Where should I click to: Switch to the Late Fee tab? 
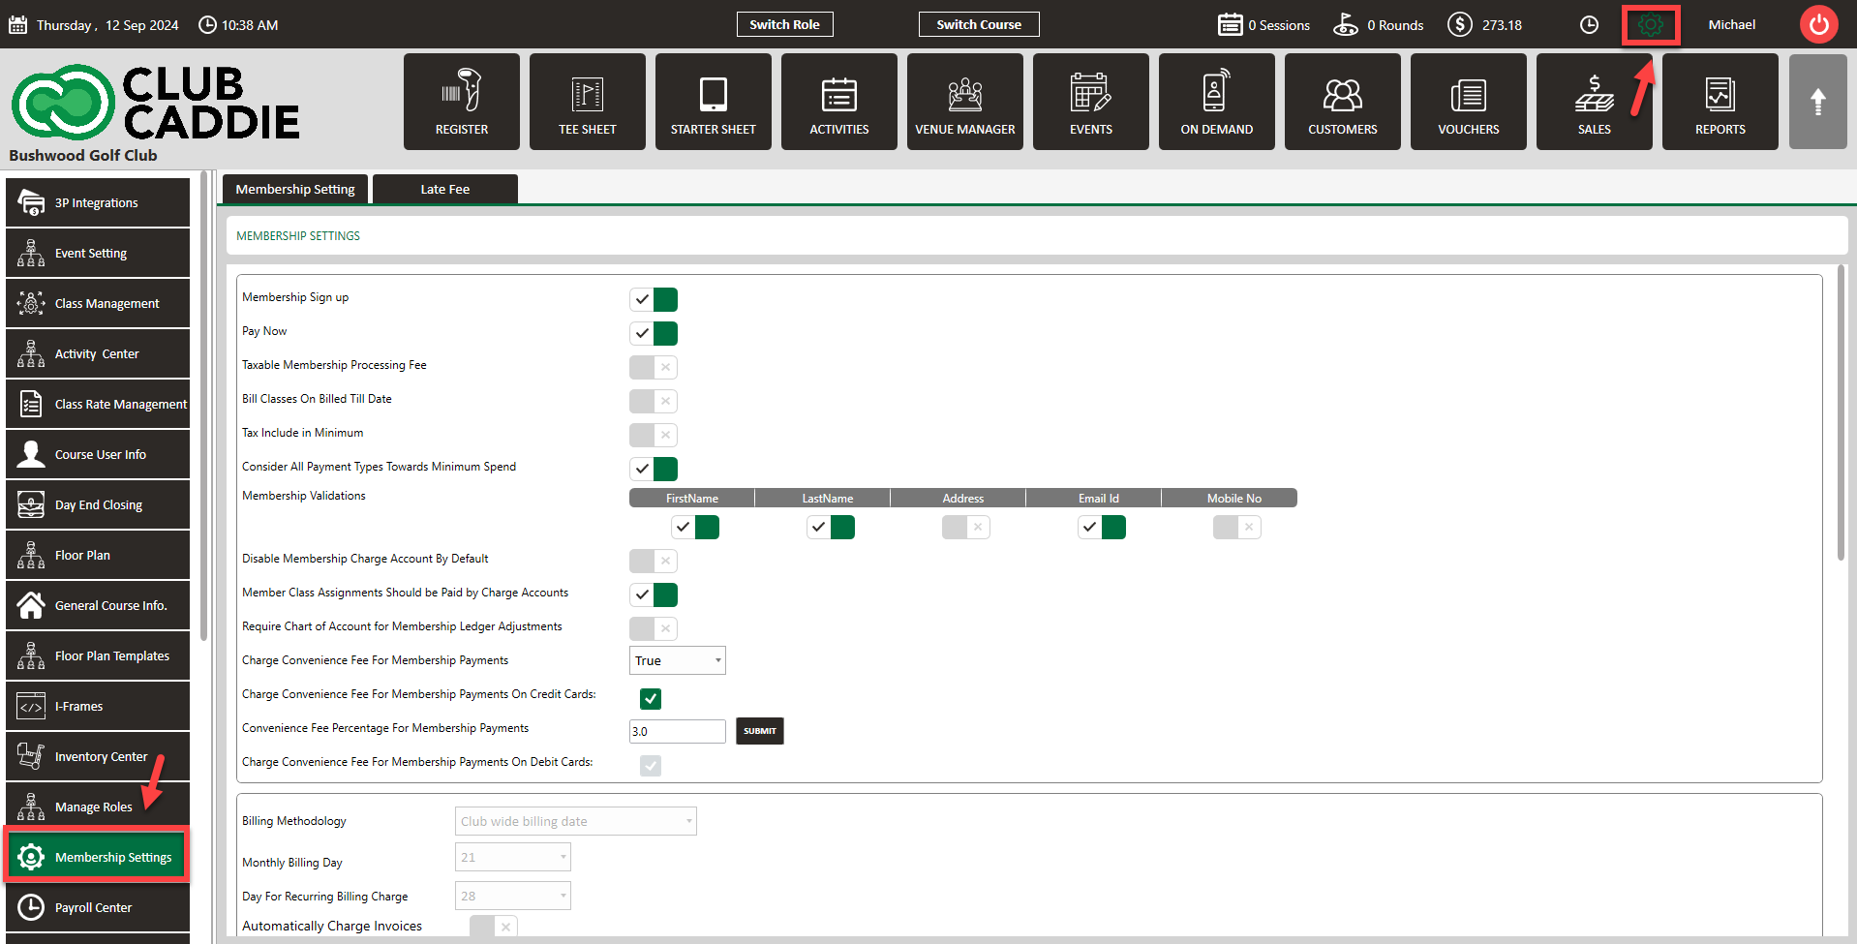pyautogui.click(x=445, y=189)
